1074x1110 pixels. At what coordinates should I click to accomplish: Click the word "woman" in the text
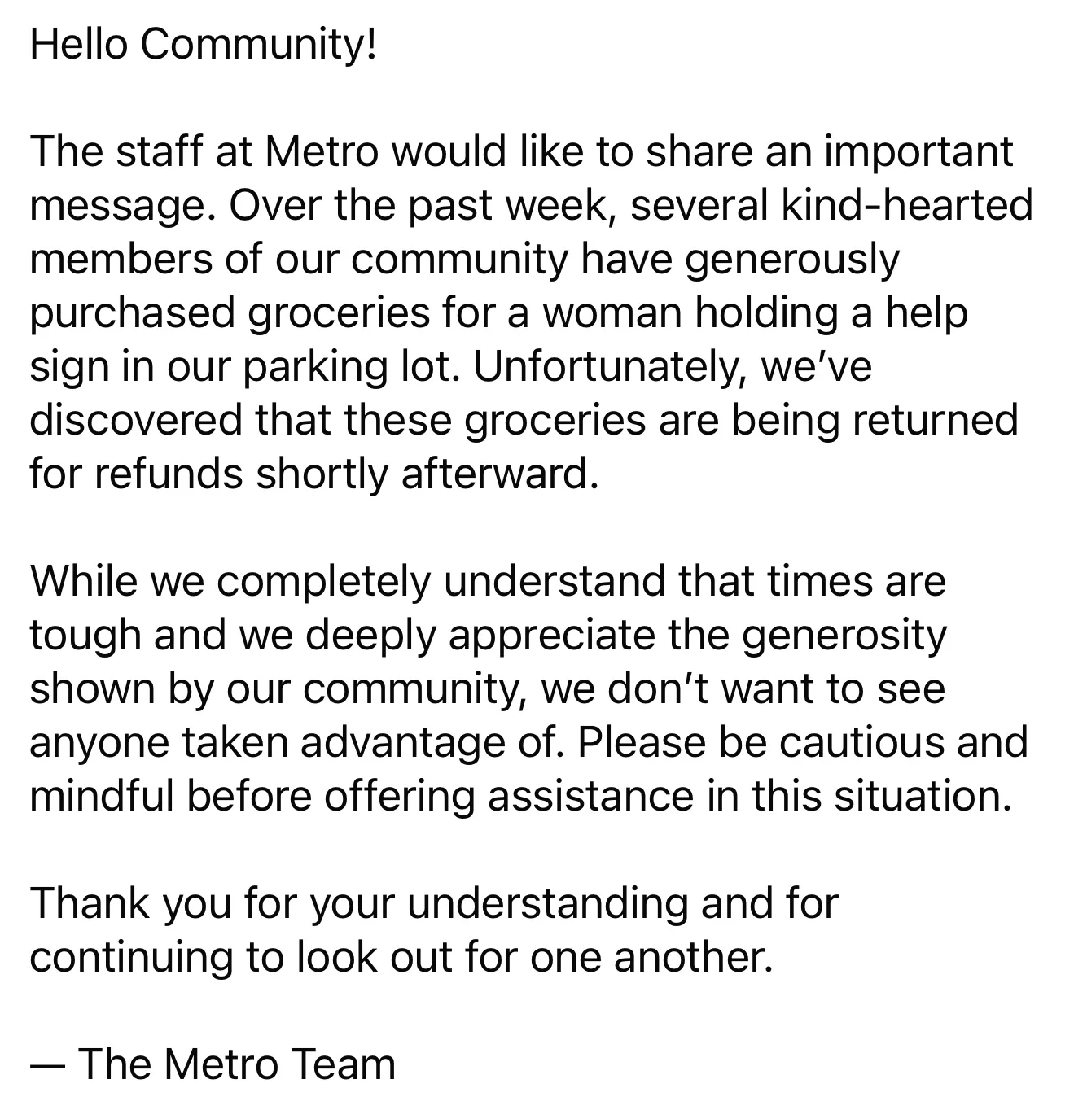click(x=612, y=312)
